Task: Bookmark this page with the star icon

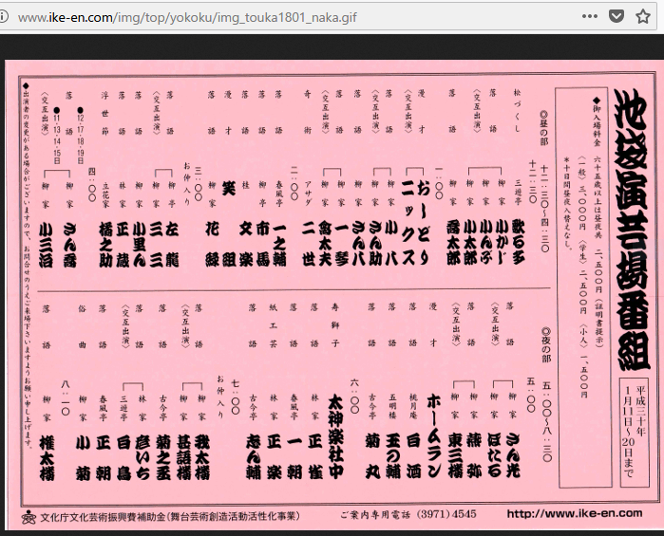Action: tap(643, 16)
